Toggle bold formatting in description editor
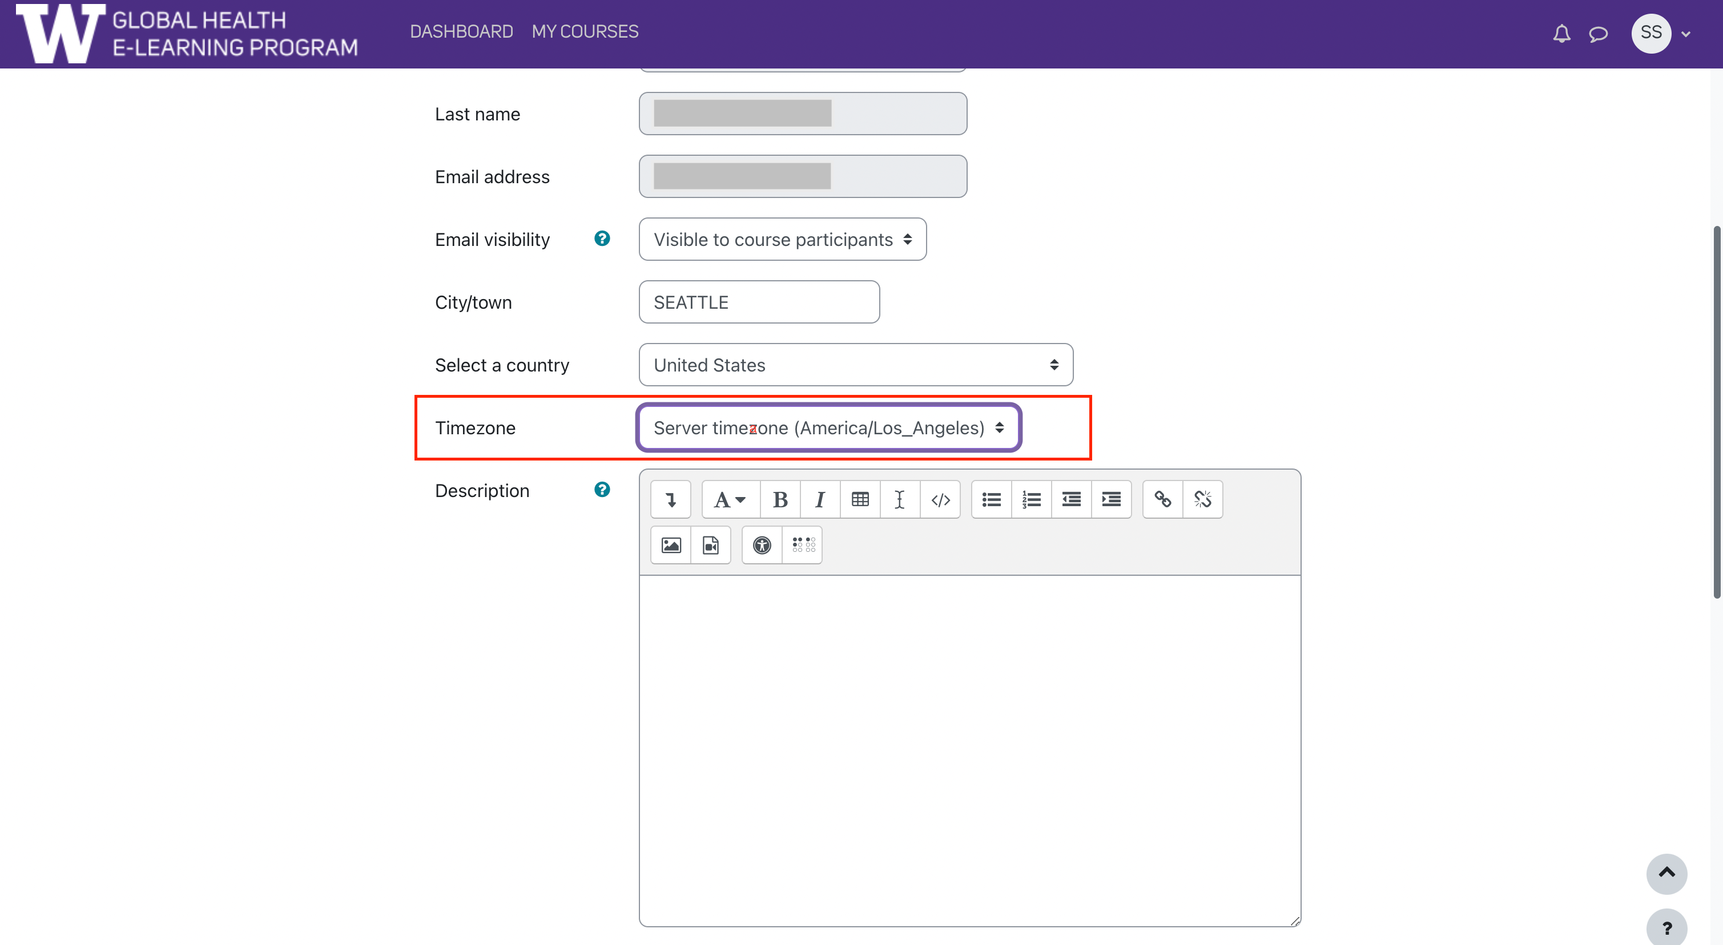Image resolution: width=1723 pixels, height=945 pixels. [x=780, y=499]
